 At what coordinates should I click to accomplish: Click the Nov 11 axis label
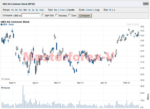pyautogui.click(x=57, y=83)
